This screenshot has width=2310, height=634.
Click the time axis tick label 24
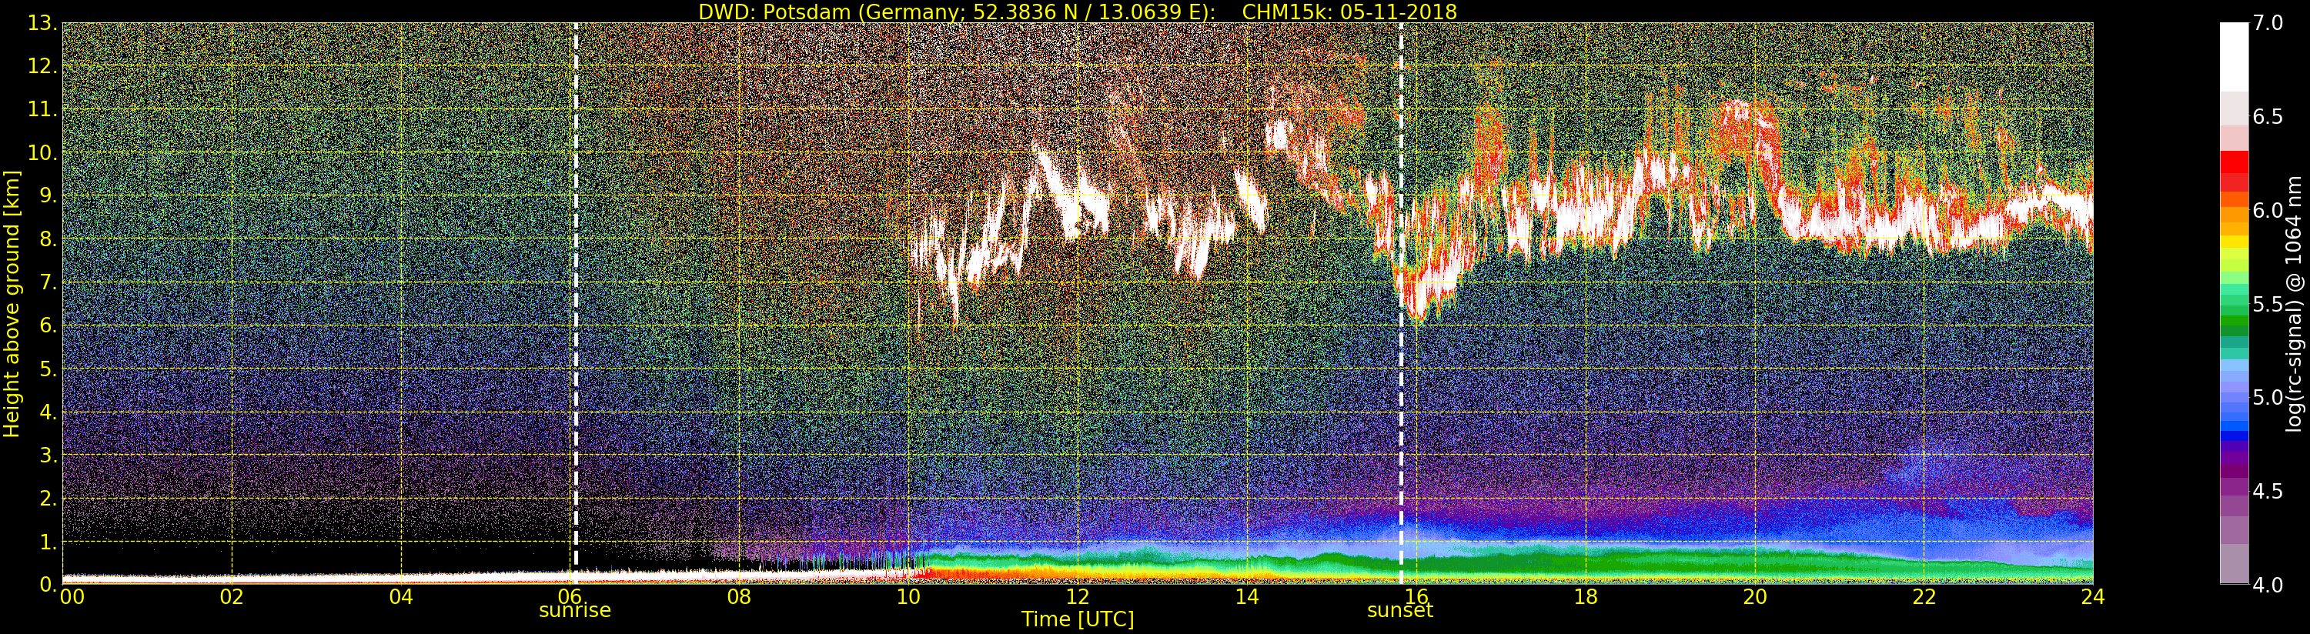point(2093,597)
